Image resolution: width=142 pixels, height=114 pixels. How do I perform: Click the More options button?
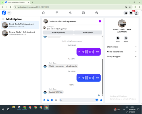88,32
